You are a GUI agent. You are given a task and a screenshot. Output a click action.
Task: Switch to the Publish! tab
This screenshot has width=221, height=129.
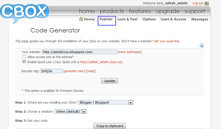106,19
